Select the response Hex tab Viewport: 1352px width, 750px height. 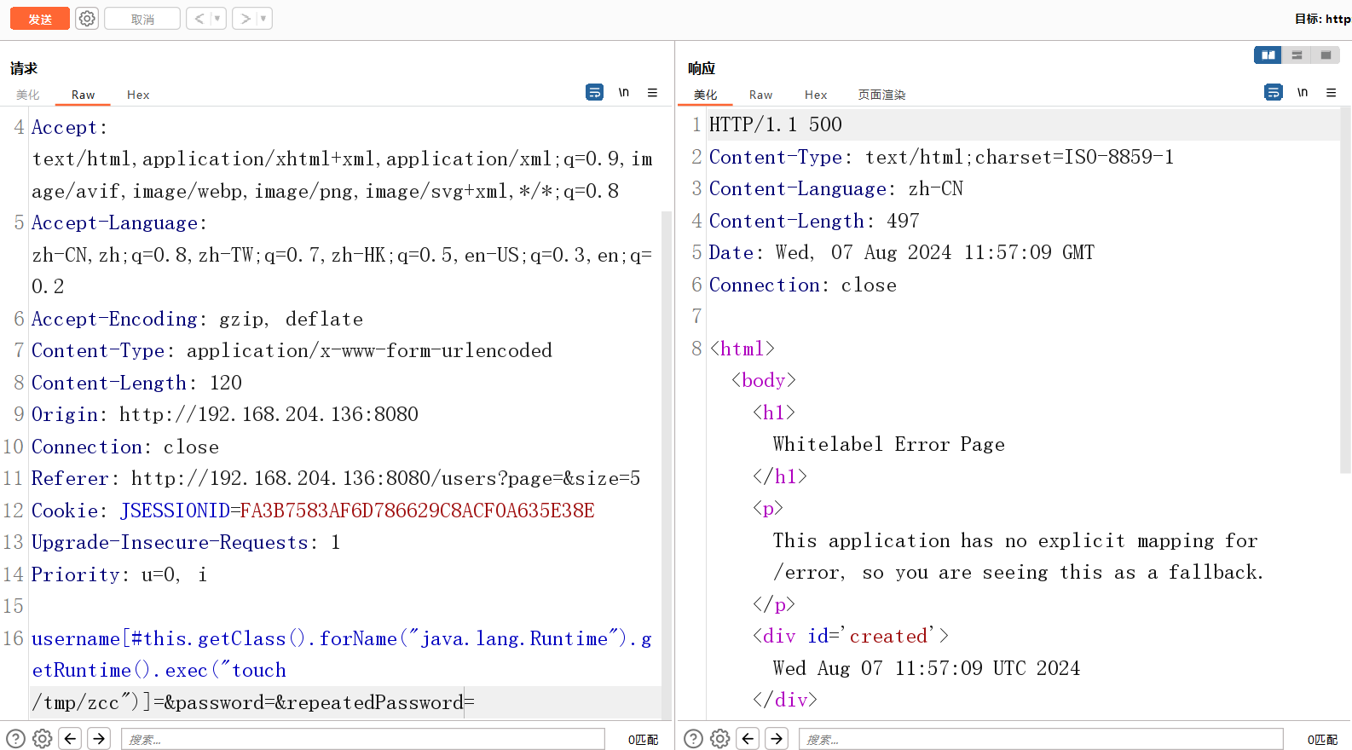816,95
